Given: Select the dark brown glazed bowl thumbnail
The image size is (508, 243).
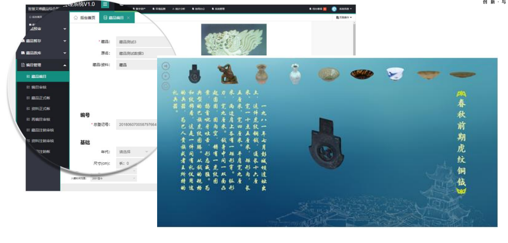Looking at the screenshot, I should (362, 74).
